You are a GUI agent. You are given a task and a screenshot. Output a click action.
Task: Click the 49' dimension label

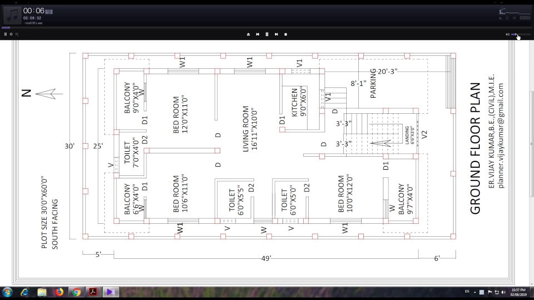pos(267,258)
